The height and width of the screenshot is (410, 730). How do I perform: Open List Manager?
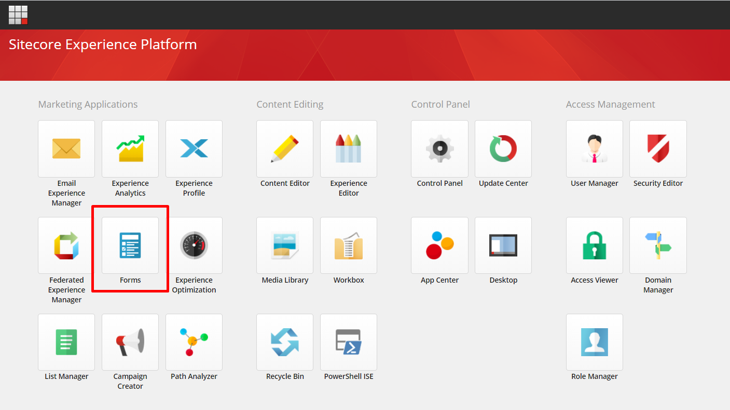(66, 342)
